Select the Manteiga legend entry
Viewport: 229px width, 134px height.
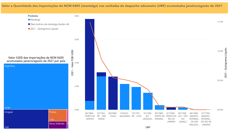34,20
